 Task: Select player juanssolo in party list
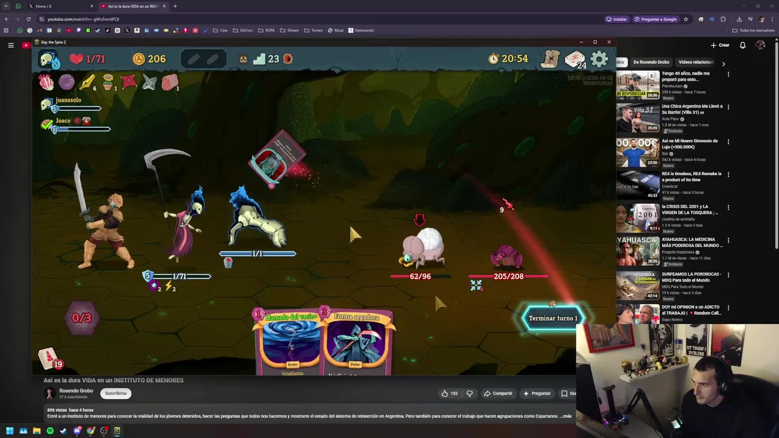pos(68,100)
